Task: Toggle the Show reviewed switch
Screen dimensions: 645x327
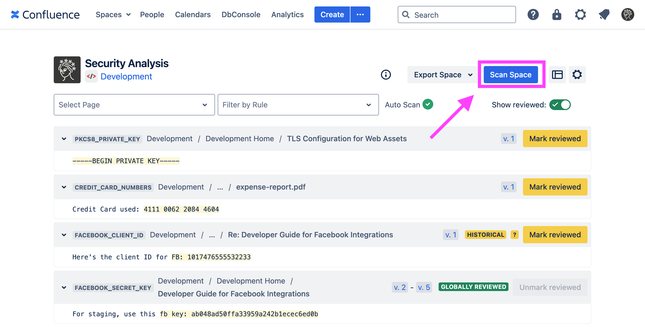Action: tap(560, 105)
